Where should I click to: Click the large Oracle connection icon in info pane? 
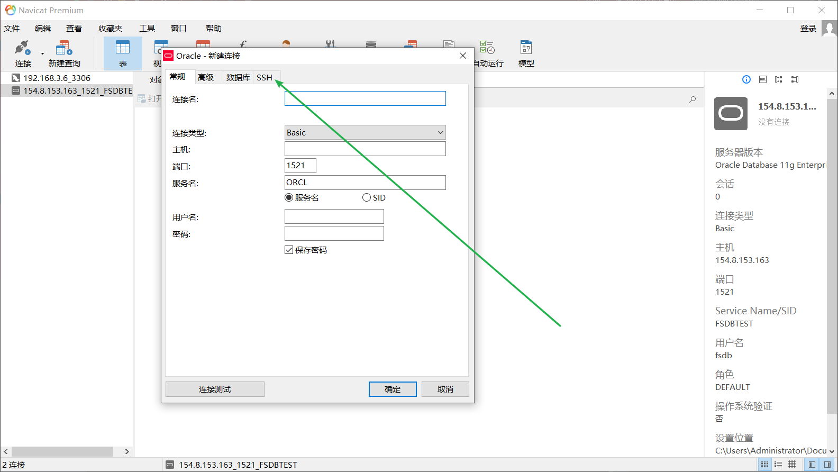click(731, 113)
